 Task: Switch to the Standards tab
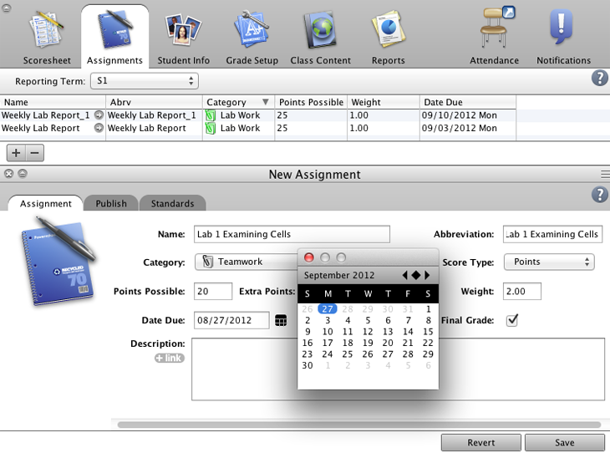click(x=172, y=204)
